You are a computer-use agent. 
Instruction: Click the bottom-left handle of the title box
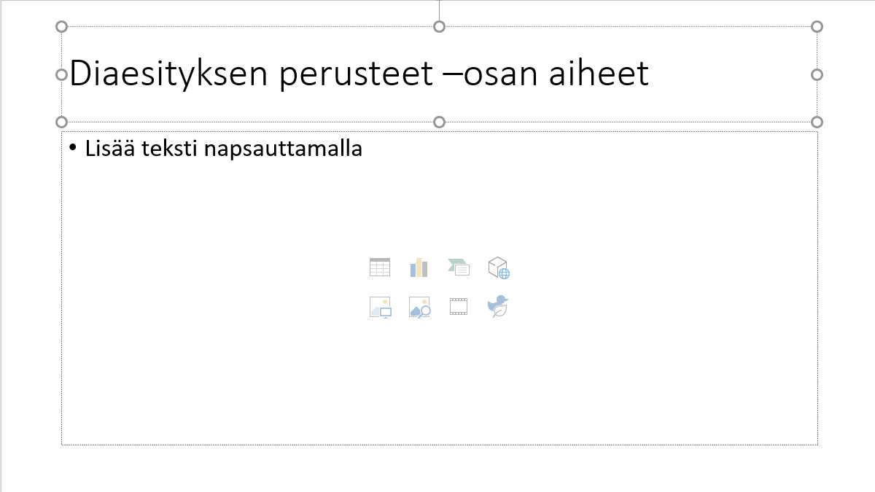coord(61,122)
